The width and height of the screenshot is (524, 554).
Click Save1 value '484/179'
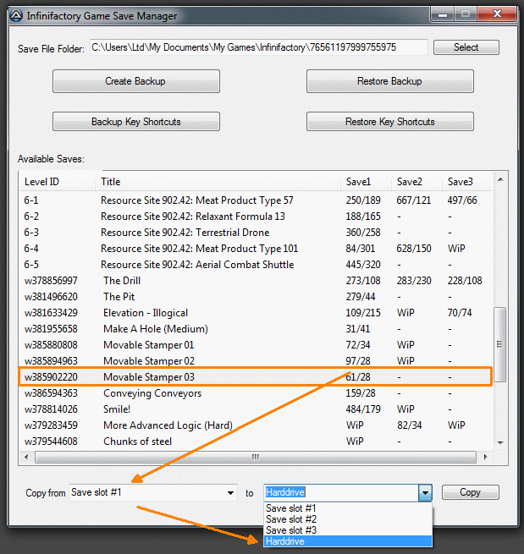(363, 409)
